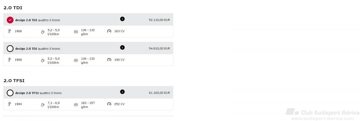The image size is (360, 121).
Task: Click the 2.0 TFSI section heading
Action: [x=15, y=81]
